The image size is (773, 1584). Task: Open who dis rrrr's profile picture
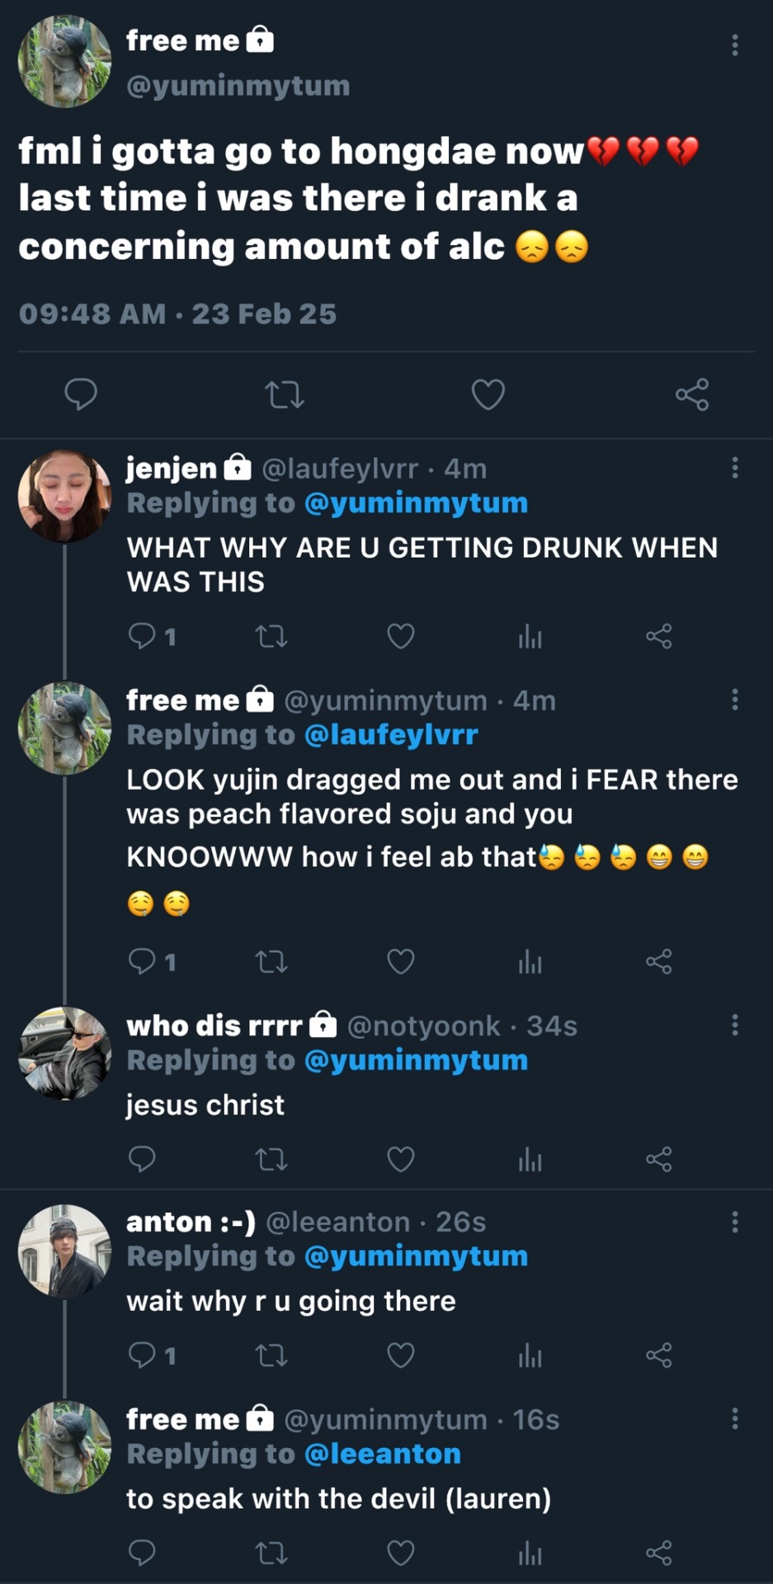tap(64, 1053)
